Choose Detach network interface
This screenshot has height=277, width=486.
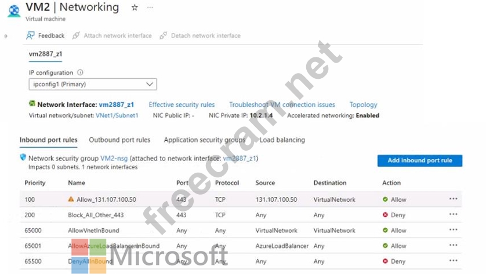click(206, 35)
